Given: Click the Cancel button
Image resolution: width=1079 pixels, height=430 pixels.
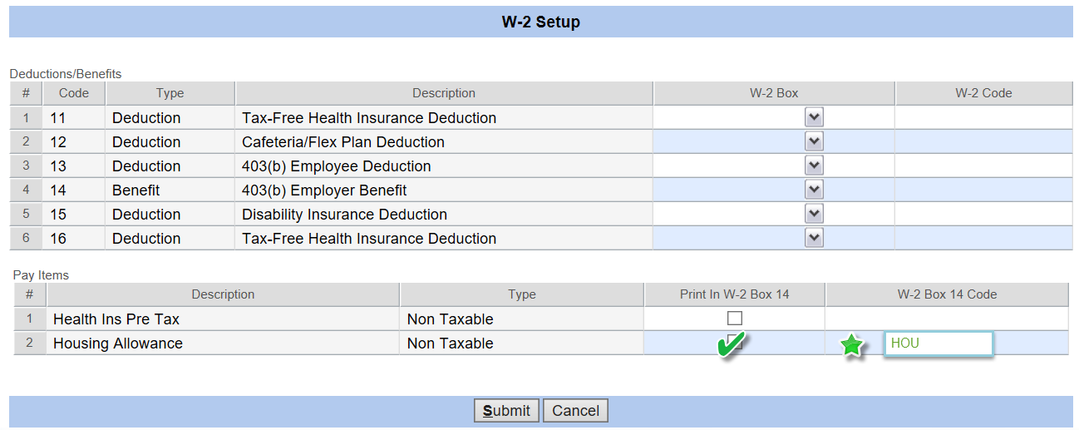Looking at the screenshot, I should point(575,411).
